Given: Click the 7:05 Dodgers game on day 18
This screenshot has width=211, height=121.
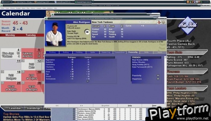Looking at the screenshot, I should pos(11,76).
